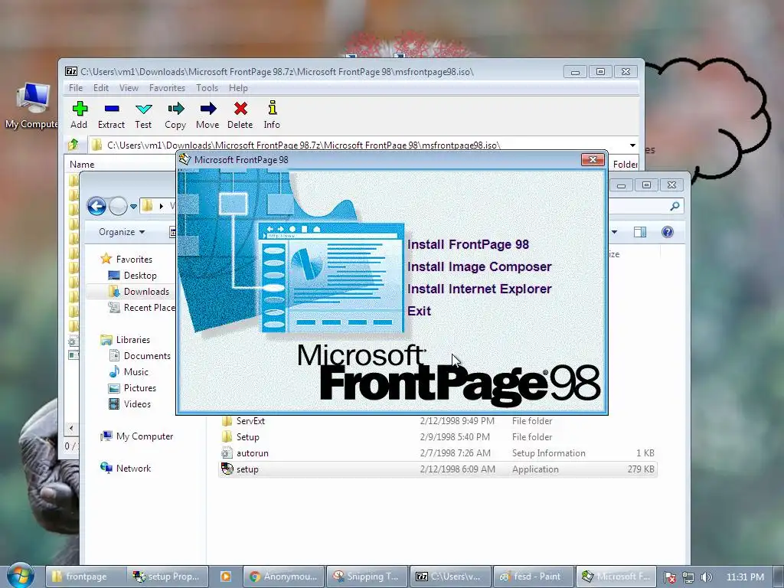The height and width of the screenshot is (588, 784).
Task: Click the 7-Zip horizontal scrollbar left arrow
Action: [x=71, y=428]
